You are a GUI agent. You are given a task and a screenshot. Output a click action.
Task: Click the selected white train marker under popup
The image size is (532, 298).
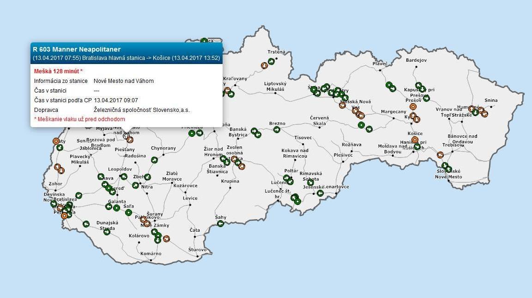pyautogui.click(x=126, y=136)
